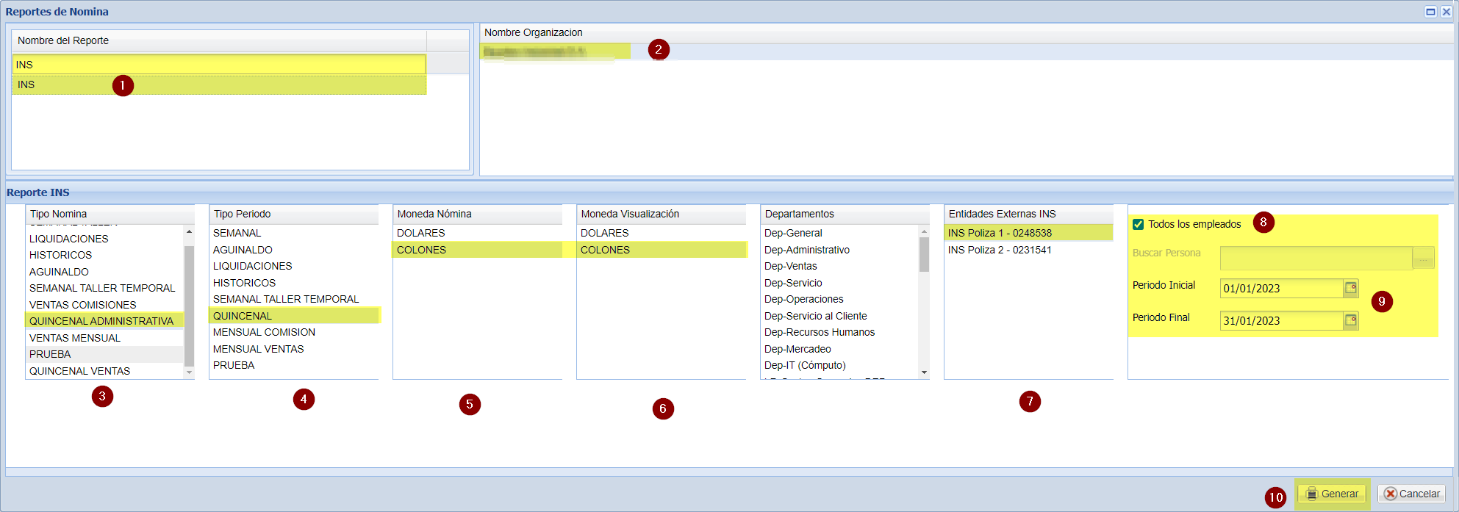Select LIQUIDACIONES in Tipo Nomina list
This screenshot has width=1459, height=512.
click(x=104, y=239)
